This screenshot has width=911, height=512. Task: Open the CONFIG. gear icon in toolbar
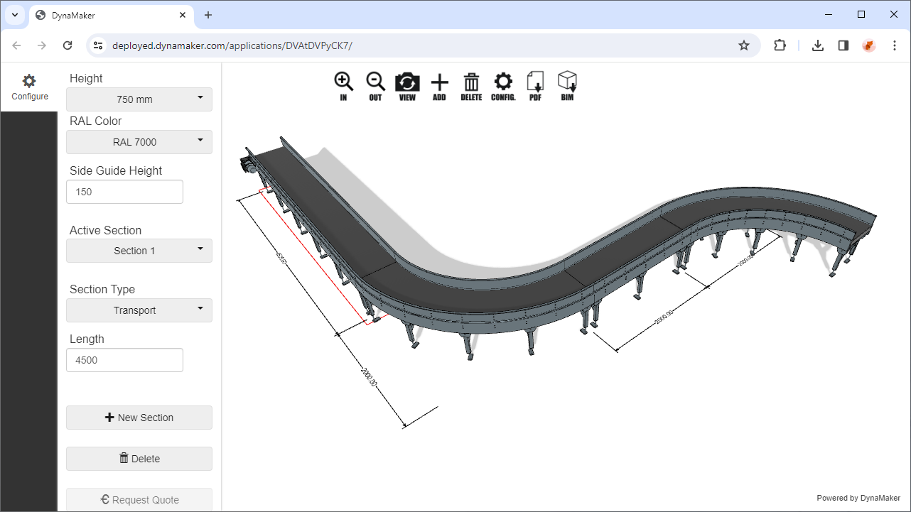click(x=503, y=86)
